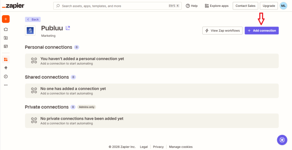This screenshot has height=150, width=292.
Task: Open the Zap history clock icon
Action: click(6, 76)
